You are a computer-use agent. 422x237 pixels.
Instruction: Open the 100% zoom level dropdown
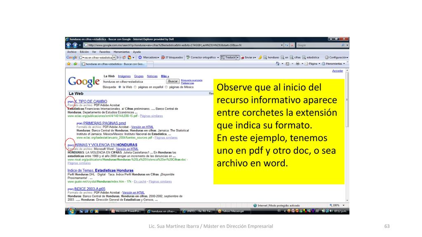coord(344,205)
